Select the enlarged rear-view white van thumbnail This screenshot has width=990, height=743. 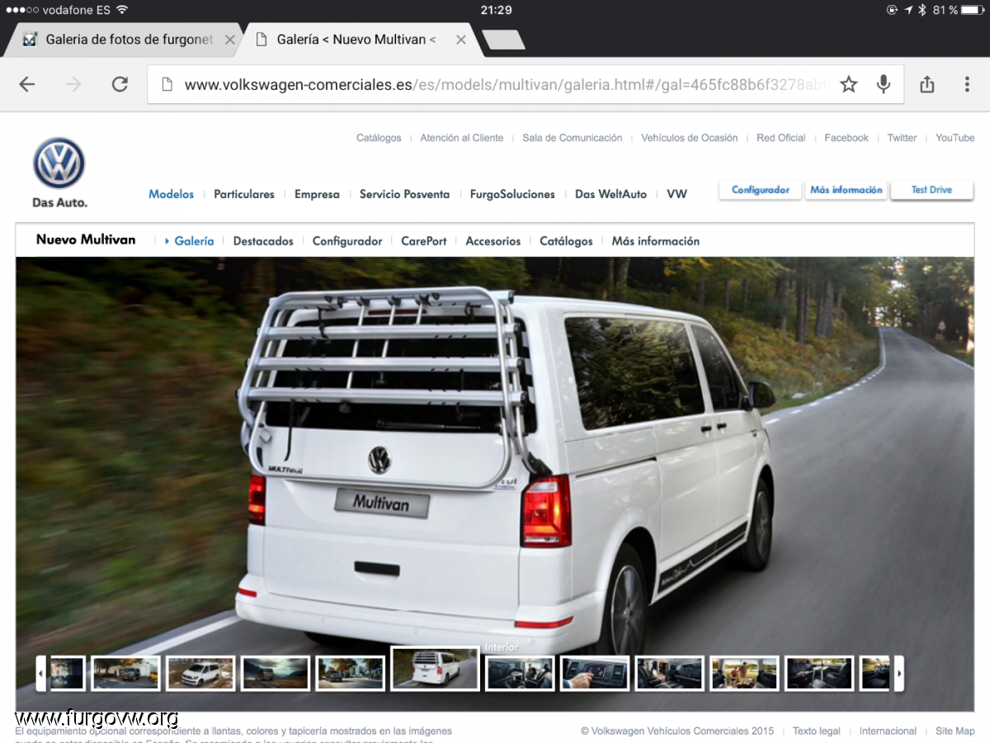435,669
